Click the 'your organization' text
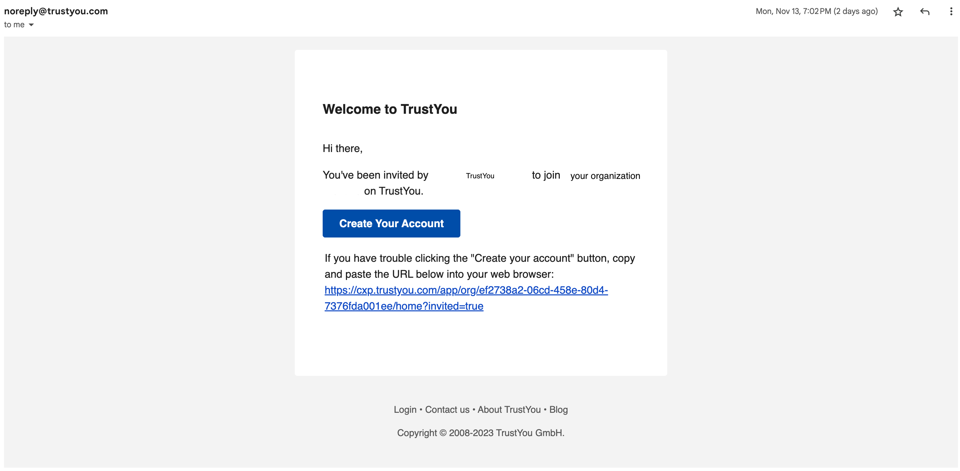The image size is (960, 471). pyautogui.click(x=605, y=176)
